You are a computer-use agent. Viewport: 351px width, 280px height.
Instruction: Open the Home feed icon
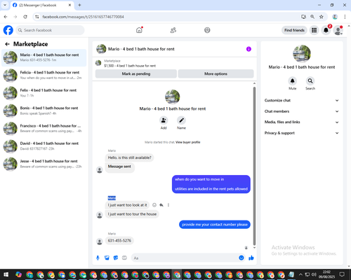(139, 30)
